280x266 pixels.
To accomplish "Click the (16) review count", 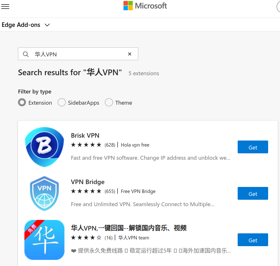I will 109,238.
